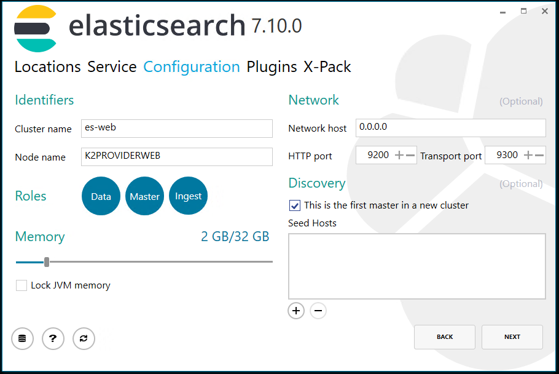Click the memory slider handle
The image size is (559, 374).
click(x=46, y=262)
